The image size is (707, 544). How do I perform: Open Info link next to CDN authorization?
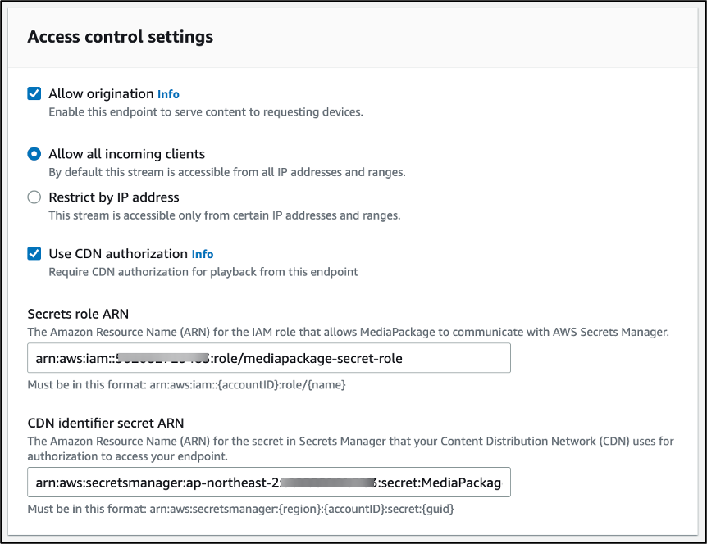203,254
